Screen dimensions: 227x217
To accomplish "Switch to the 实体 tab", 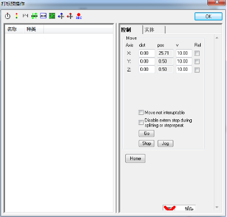I will (154, 30).
